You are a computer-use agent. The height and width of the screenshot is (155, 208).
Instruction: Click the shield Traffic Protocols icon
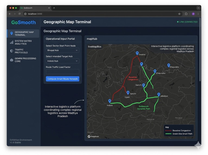click(x=12, y=51)
